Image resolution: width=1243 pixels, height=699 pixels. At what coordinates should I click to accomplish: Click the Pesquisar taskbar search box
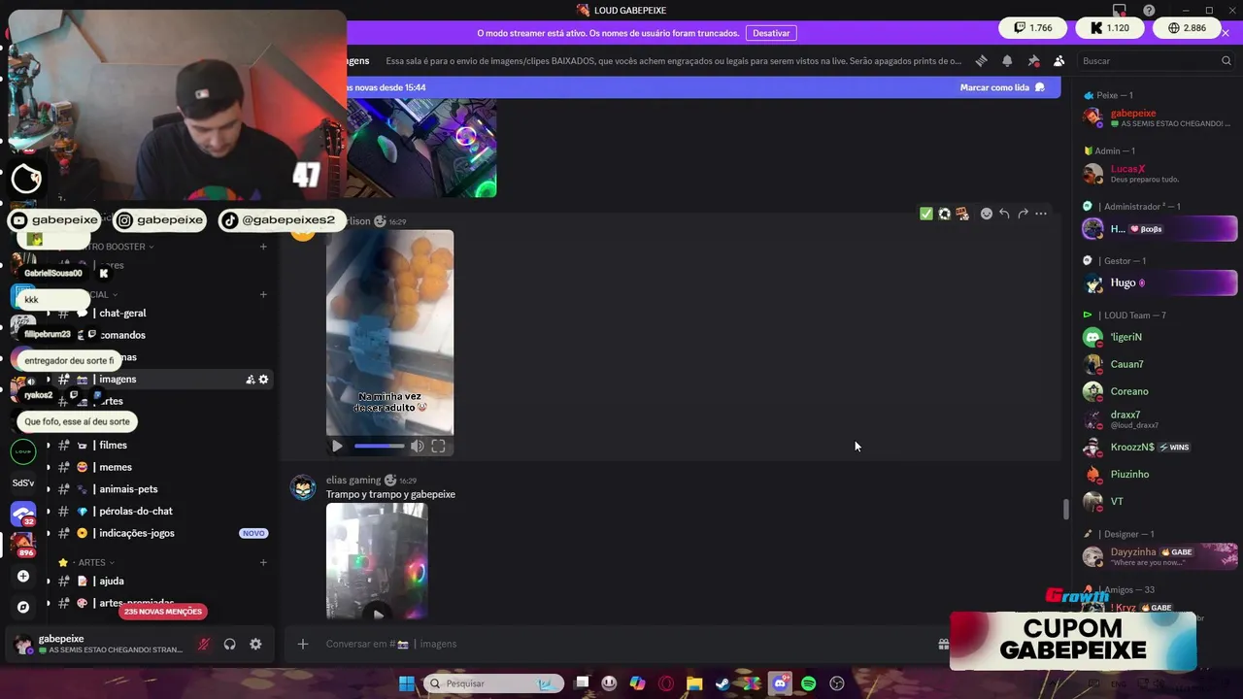click(x=493, y=683)
